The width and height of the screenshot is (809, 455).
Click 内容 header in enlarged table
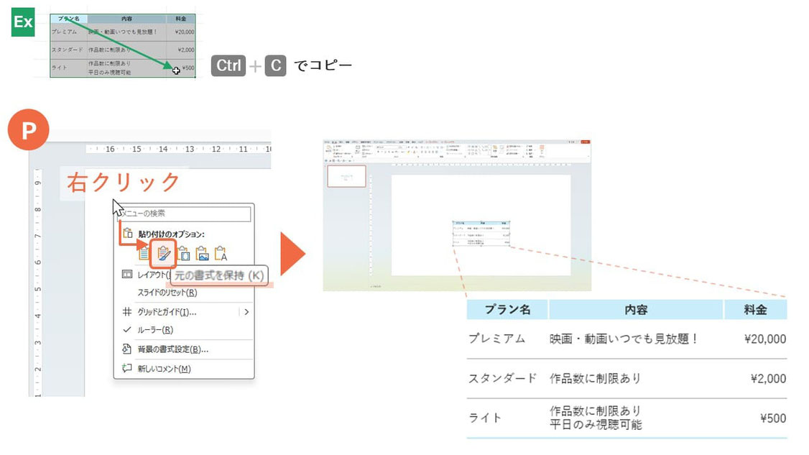pos(636,310)
